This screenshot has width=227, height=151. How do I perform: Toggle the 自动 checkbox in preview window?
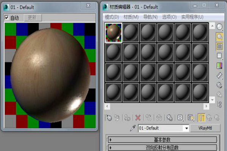coord(6,18)
